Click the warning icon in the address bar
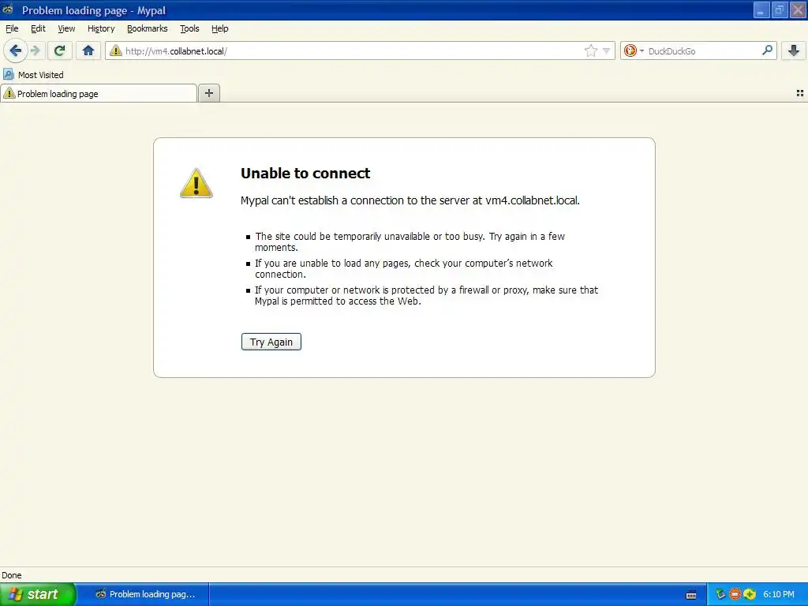808x606 pixels. pyautogui.click(x=116, y=50)
